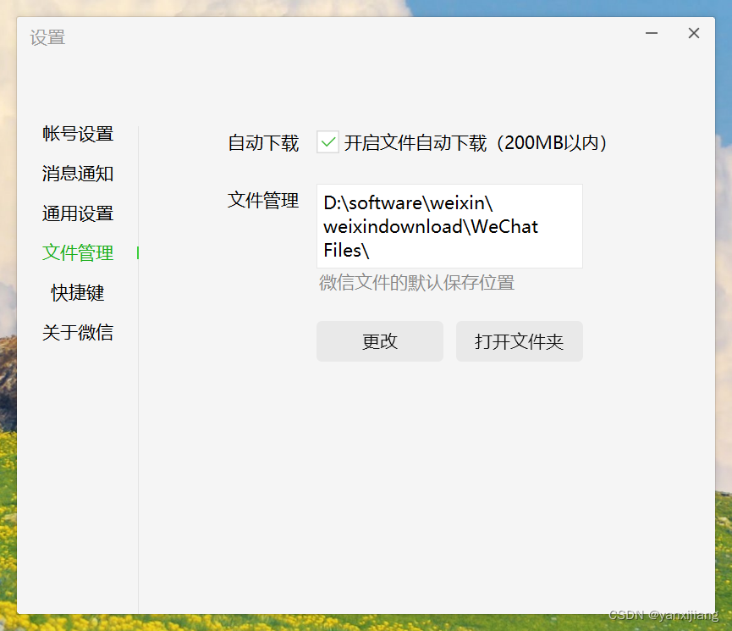Image resolution: width=732 pixels, height=631 pixels.
Task: Click the 微信文件的默认保存位置 hint text
Action: pyautogui.click(x=417, y=283)
